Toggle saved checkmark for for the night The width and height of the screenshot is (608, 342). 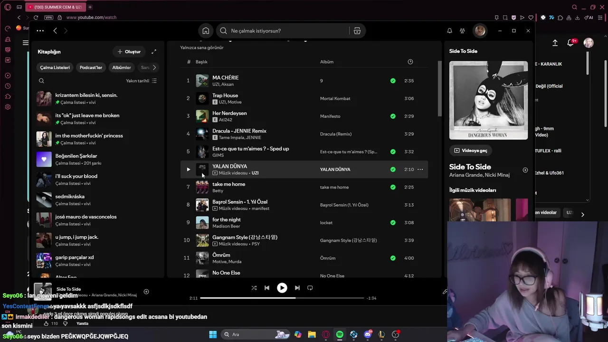coord(393,223)
